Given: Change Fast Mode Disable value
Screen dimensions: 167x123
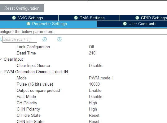Looking at the screenshot, I should pos(95,97).
